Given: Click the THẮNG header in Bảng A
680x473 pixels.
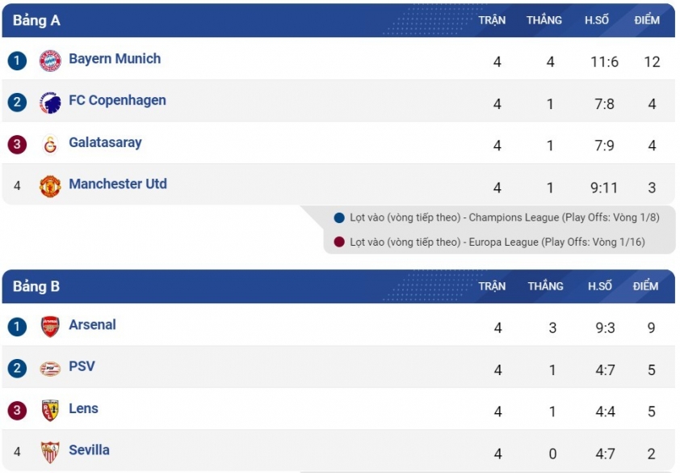Looking at the screenshot, I should (544, 20).
